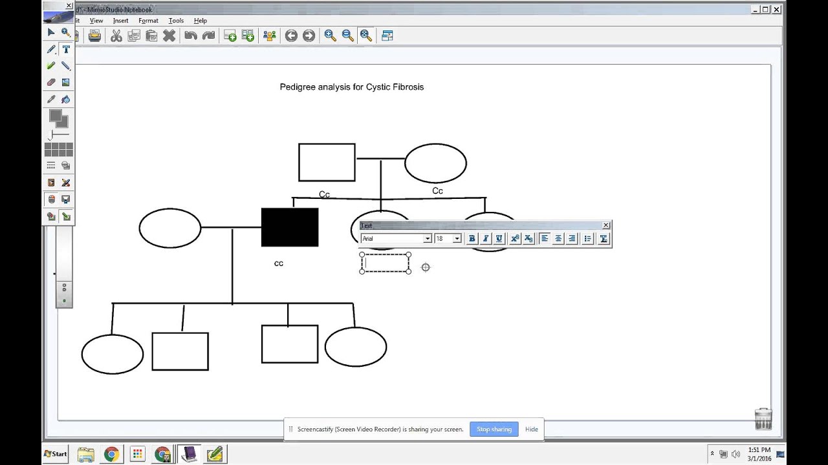The image size is (828, 465).
Task: Open the transparency options icon
Action: [x=65, y=165]
